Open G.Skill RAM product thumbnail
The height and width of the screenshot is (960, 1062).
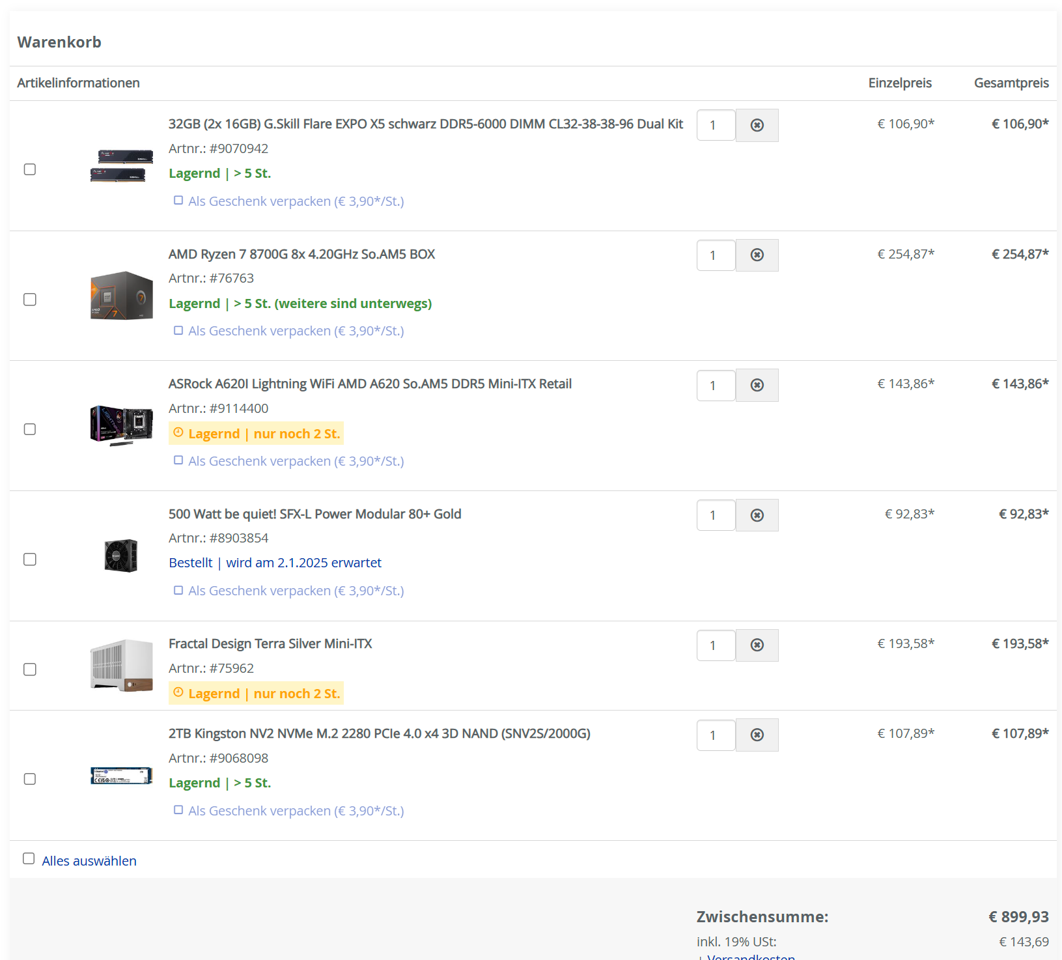tap(122, 166)
